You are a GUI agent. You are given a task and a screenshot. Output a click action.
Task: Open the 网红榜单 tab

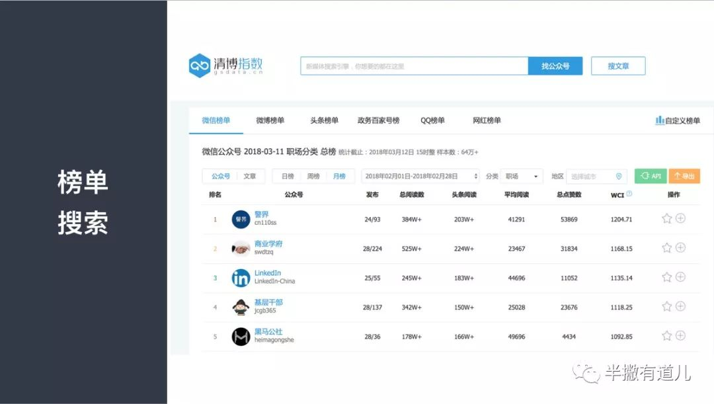click(487, 120)
